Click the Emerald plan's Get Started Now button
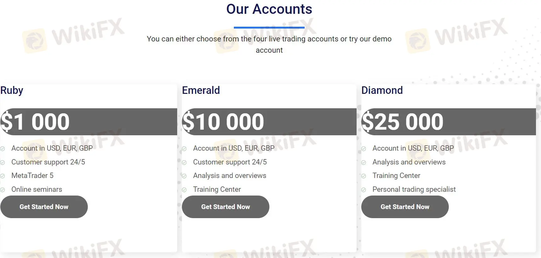Viewport: 541px width, 258px height. point(226,207)
